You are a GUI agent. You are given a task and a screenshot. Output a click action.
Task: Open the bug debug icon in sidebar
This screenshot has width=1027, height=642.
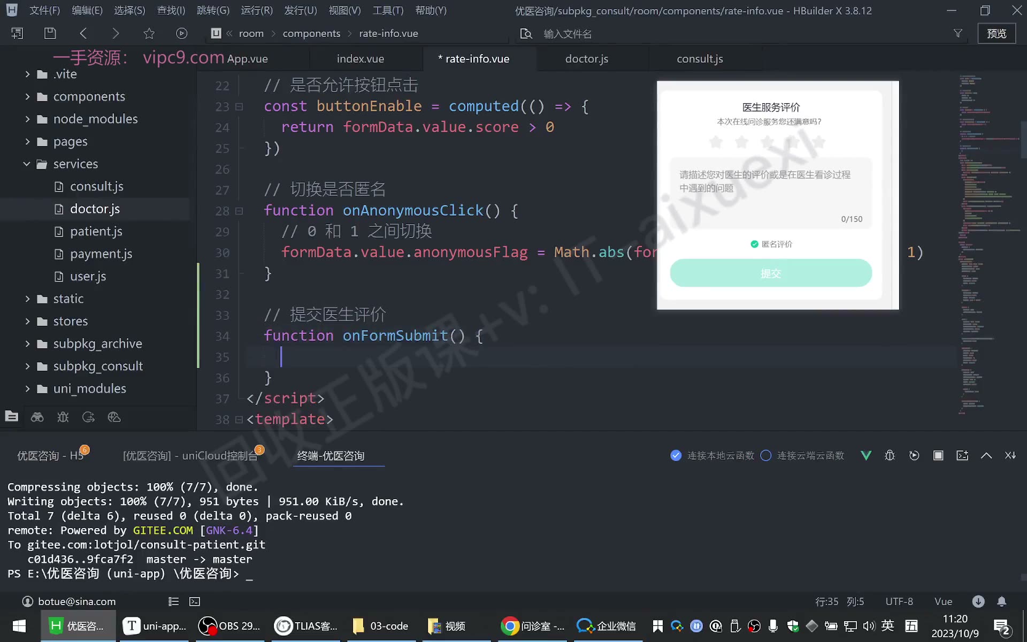[63, 417]
